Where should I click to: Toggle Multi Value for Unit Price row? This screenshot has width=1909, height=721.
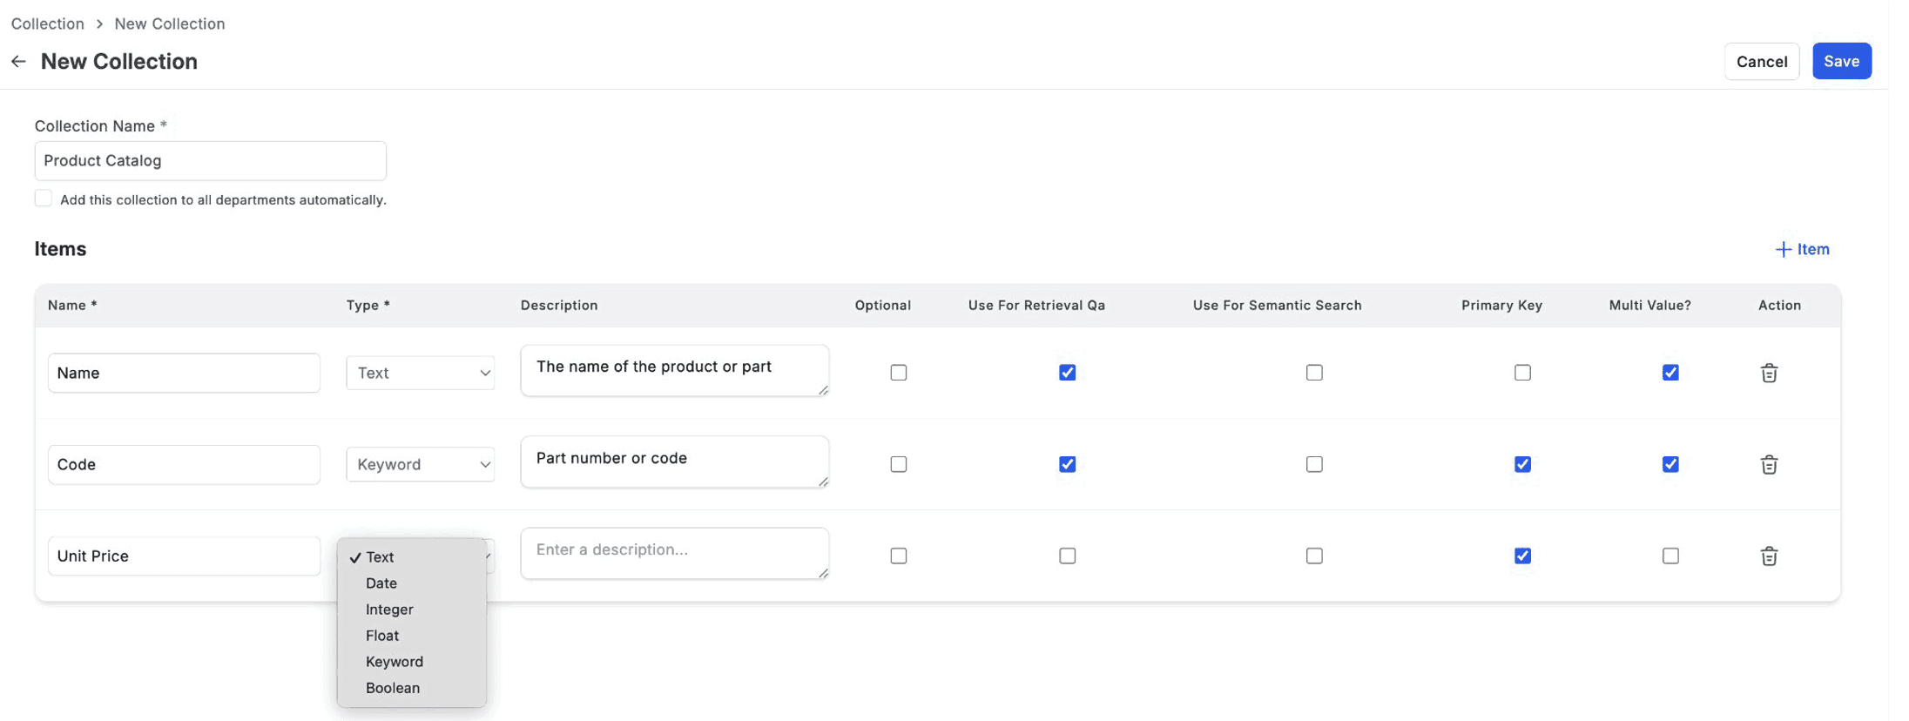point(1670,556)
